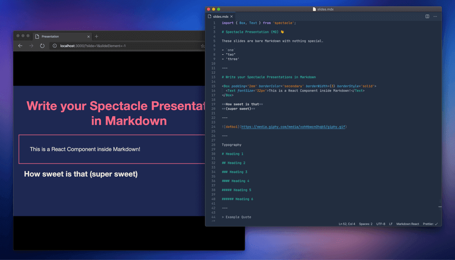Focus the localhost:3000 address bar
This screenshot has width=455, height=260.
tap(125, 46)
